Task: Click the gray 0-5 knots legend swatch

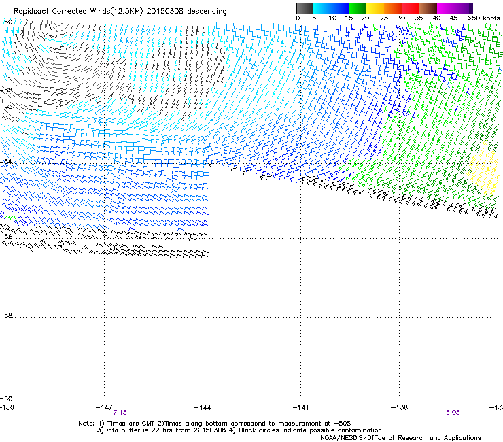Action: 305,8
